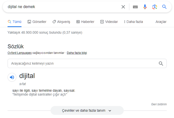
Task: Expand Çeviriler ve daha fazla tanım
Action: coord(87,111)
